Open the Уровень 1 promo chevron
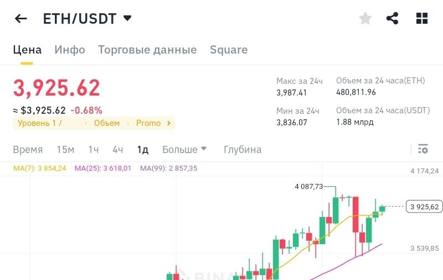Image resolution: width=443 pixels, height=280 pixels. 169,123
